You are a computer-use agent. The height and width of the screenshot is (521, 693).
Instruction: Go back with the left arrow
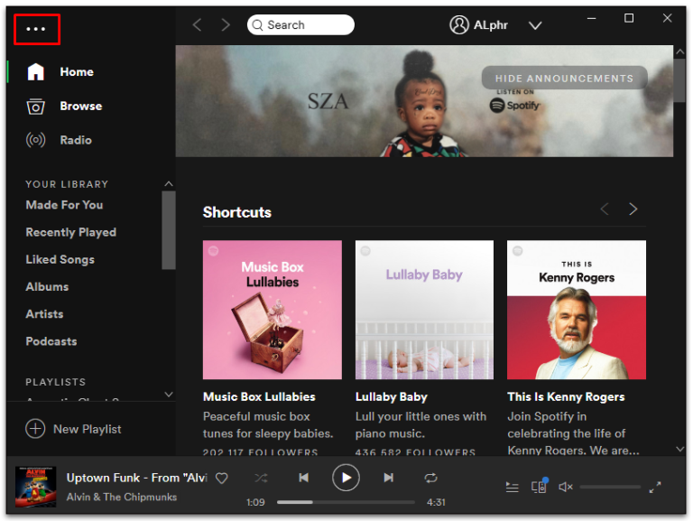(x=197, y=24)
